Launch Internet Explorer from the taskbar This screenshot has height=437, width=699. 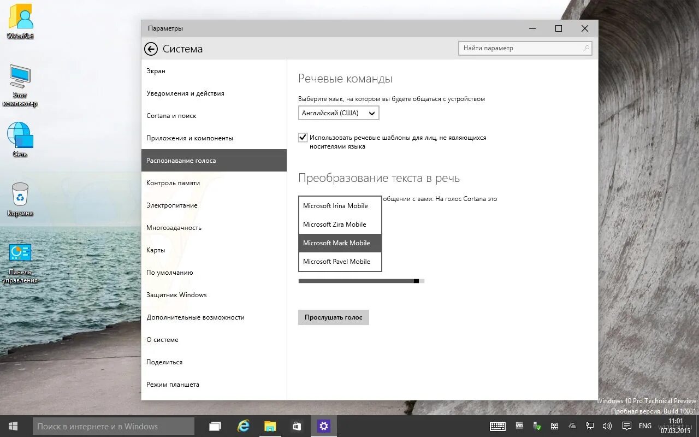pyautogui.click(x=242, y=426)
